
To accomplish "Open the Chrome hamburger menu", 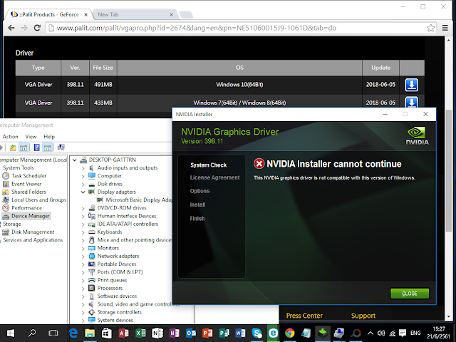I will (x=445, y=28).
